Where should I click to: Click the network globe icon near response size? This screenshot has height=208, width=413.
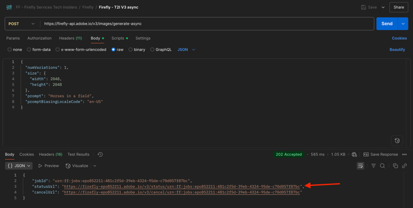point(354,154)
